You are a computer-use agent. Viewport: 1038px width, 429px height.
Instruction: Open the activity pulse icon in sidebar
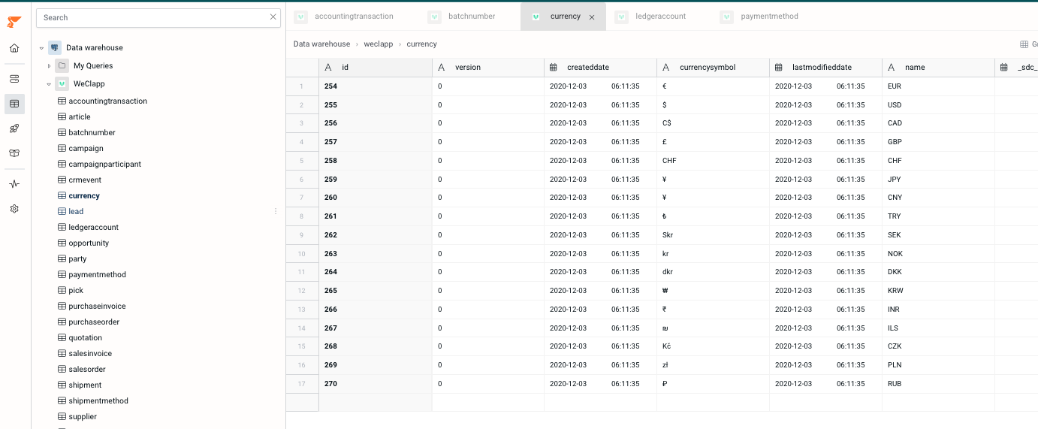[14, 184]
